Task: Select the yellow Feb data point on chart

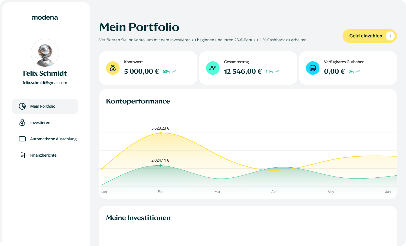Action: (160, 133)
